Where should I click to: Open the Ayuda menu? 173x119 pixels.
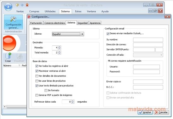(x=105, y=11)
